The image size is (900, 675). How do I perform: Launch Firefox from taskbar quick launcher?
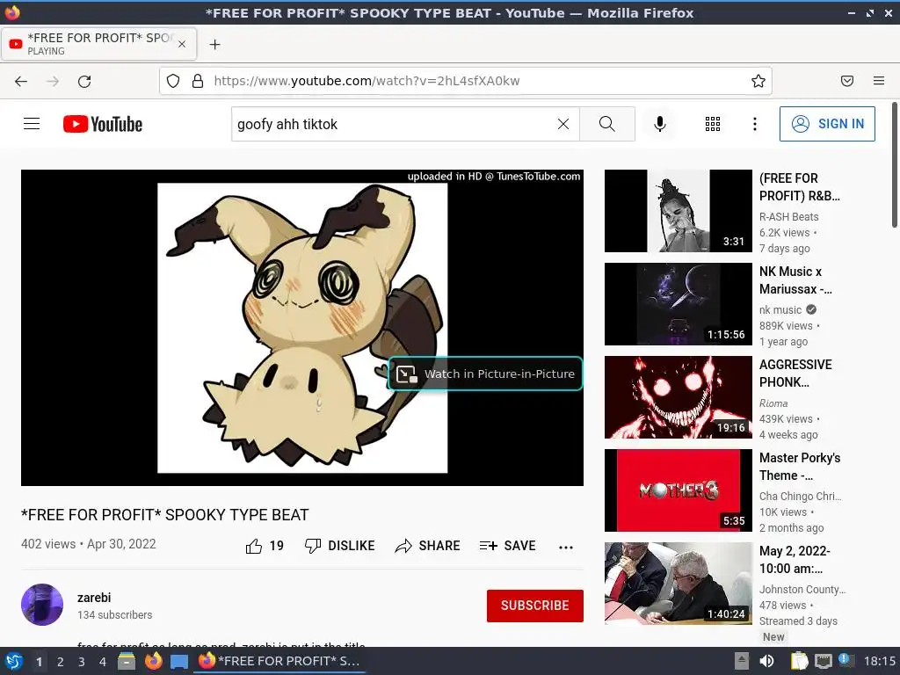[x=153, y=661]
